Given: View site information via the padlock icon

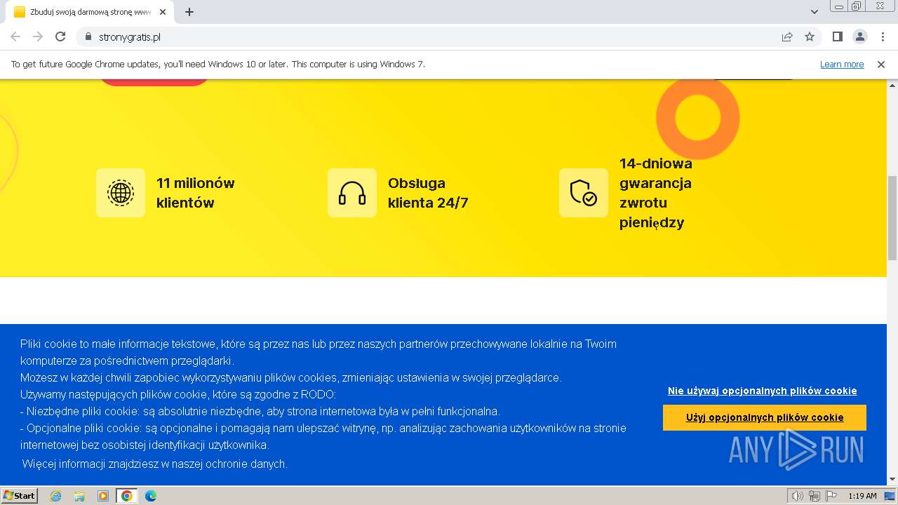Looking at the screenshot, I should pos(88,36).
